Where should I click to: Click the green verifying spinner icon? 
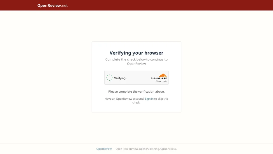click(109, 78)
